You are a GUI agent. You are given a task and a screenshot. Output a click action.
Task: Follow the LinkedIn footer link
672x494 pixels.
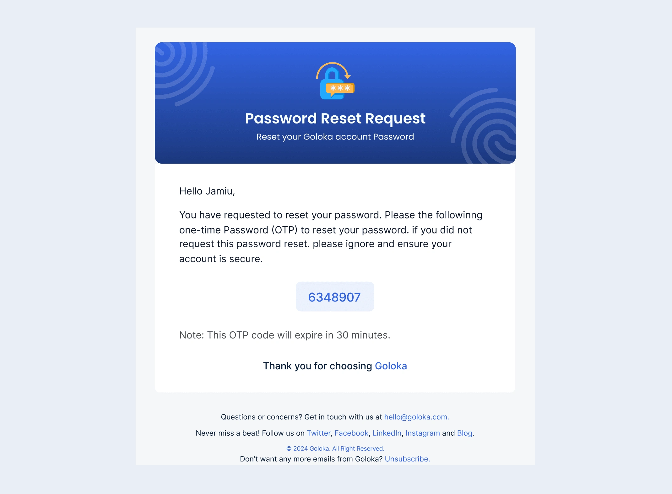coord(387,433)
